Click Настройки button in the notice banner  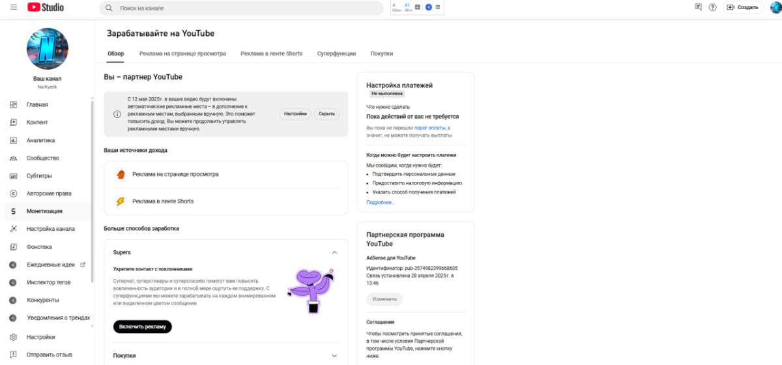tap(295, 113)
